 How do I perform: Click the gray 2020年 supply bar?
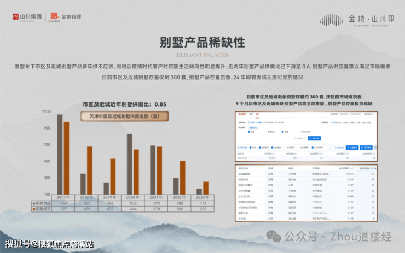129,164
